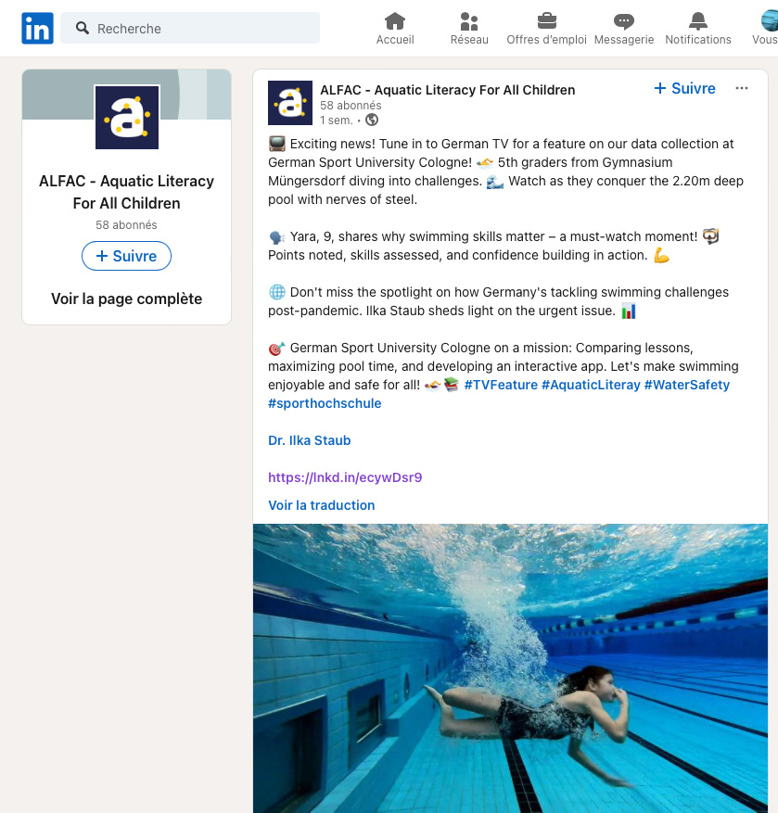
Task: Select the #TVFeature hashtag
Action: [501, 385]
